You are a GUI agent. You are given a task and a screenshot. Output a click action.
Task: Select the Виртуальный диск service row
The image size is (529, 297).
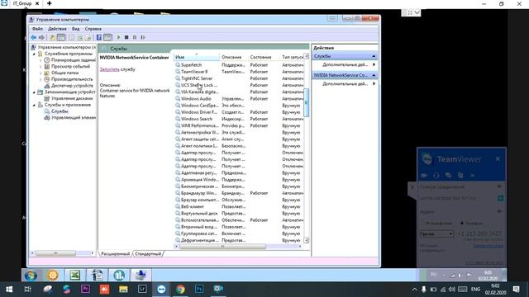point(239,214)
